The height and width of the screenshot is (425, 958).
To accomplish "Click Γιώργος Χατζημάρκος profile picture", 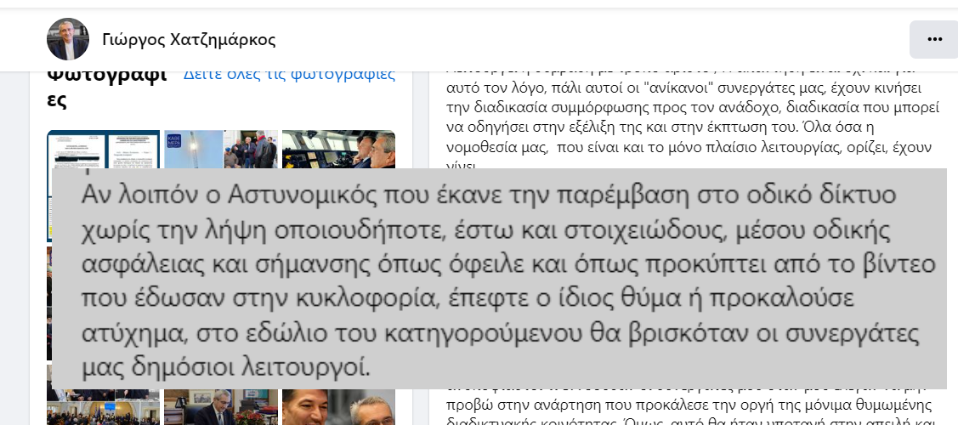I will point(68,39).
